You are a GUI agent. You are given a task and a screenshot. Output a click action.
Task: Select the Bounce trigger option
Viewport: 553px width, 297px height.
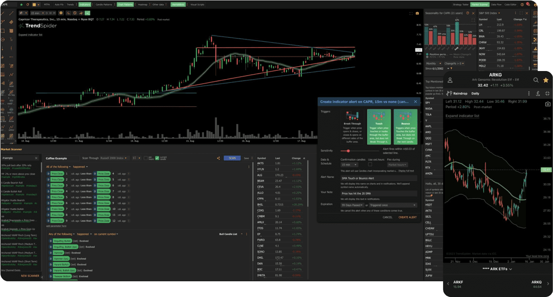click(x=405, y=126)
